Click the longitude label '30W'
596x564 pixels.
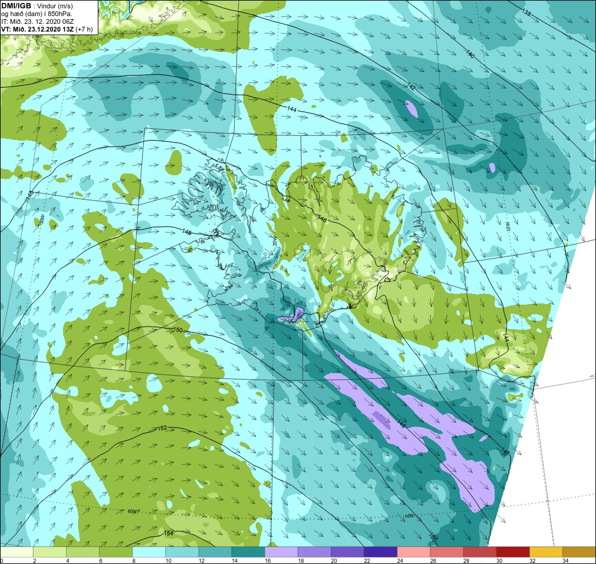pyautogui.click(x=42, y=218)
